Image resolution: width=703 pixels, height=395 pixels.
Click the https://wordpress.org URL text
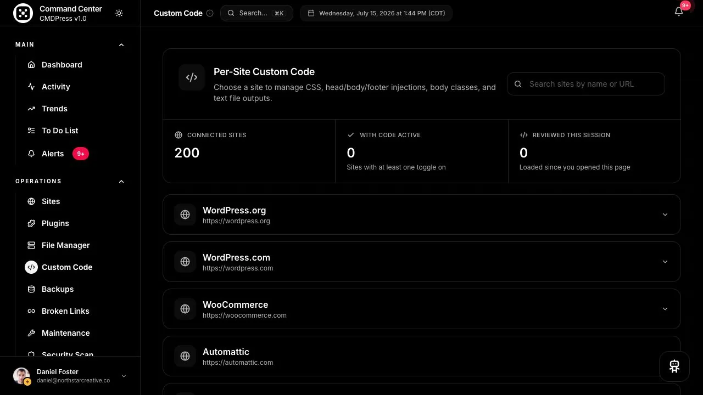coord(236,221)
